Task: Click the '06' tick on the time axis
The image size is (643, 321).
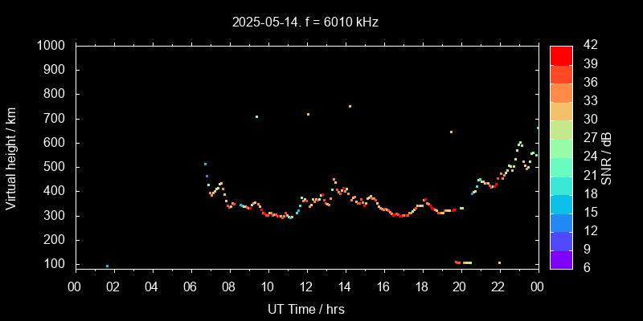Action: click(190, 286)
